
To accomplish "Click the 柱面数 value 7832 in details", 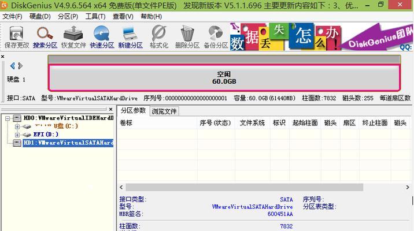I will (x=286, y=226).
